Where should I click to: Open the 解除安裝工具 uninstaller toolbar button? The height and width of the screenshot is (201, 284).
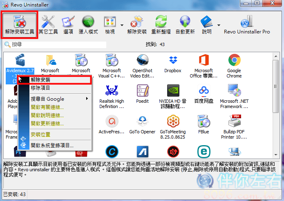coord(19,25)
